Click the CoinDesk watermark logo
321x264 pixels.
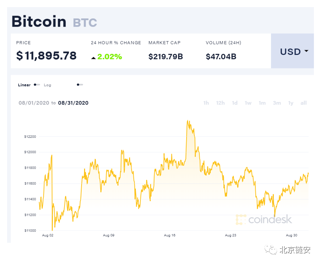click(x=264, y=220)
